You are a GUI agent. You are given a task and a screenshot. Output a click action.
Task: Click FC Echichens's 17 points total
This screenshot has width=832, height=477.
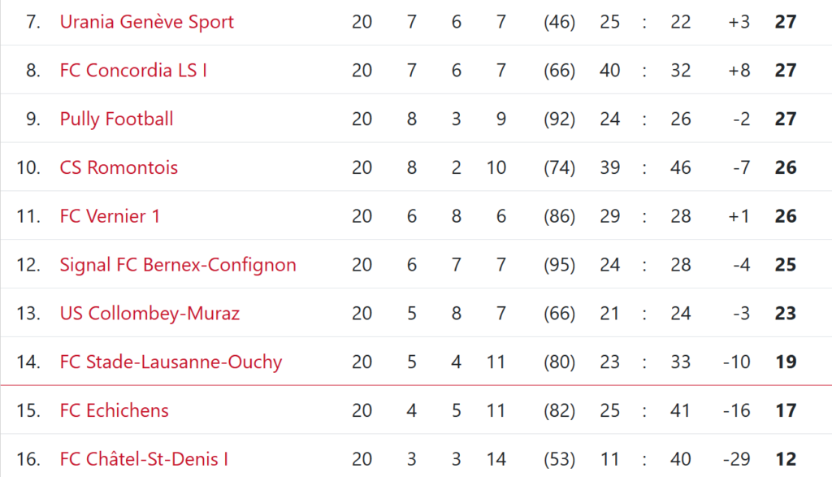click(x=785, y=410)
